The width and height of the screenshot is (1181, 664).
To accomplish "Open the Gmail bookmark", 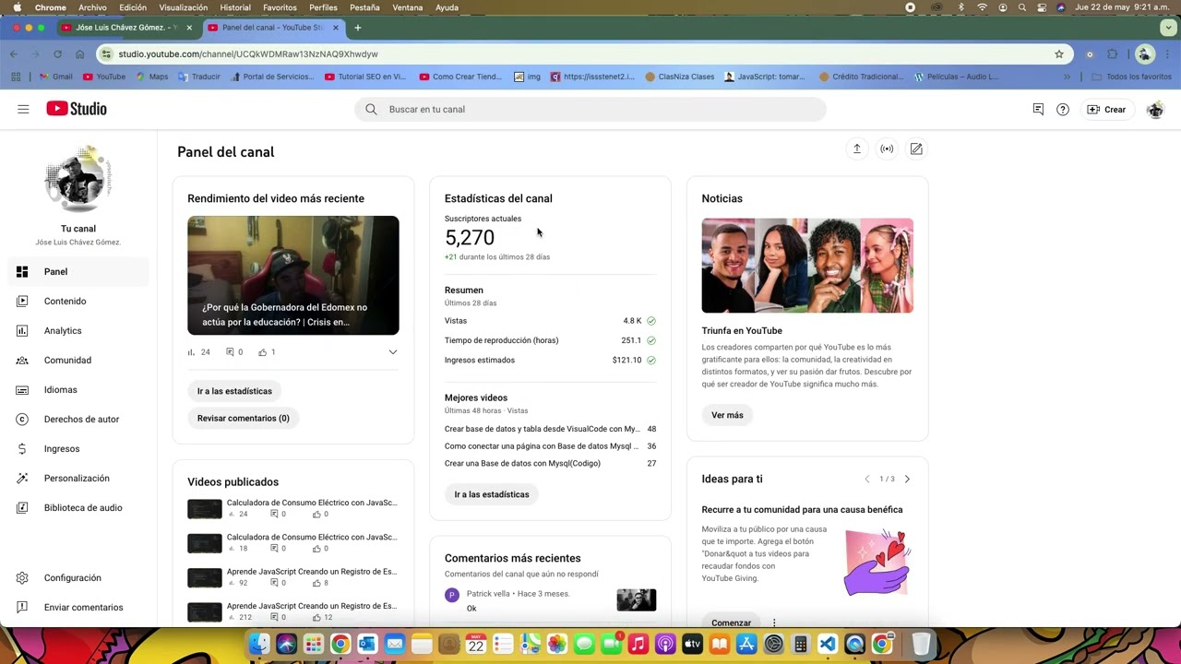I will pos(55,77).
